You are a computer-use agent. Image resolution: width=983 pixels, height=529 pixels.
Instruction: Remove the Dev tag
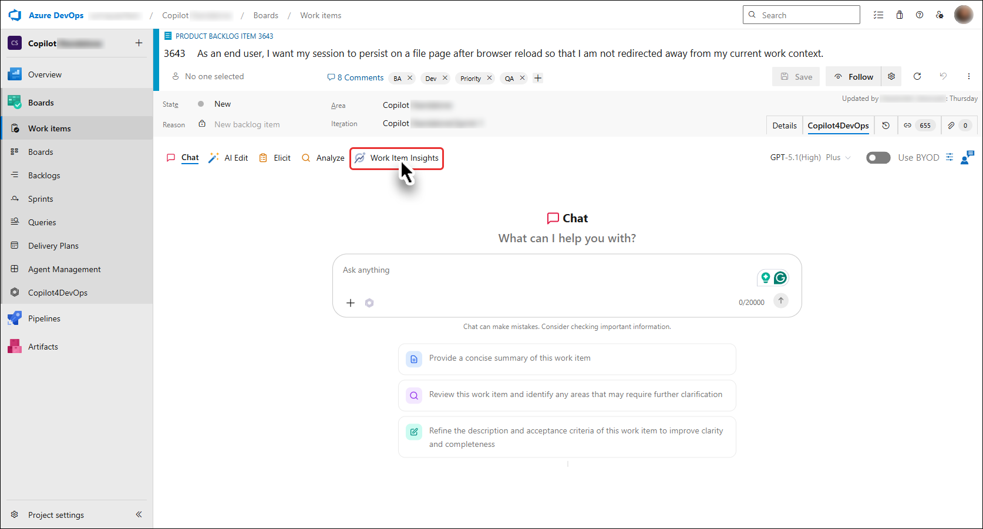point(445,78)
